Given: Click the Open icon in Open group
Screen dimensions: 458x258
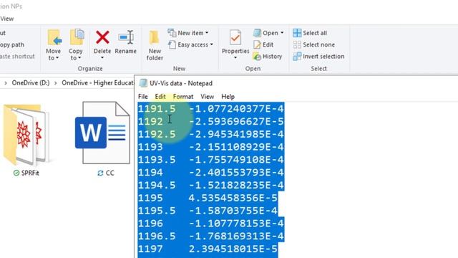Looking at the screenshot, I should [257, 33].
